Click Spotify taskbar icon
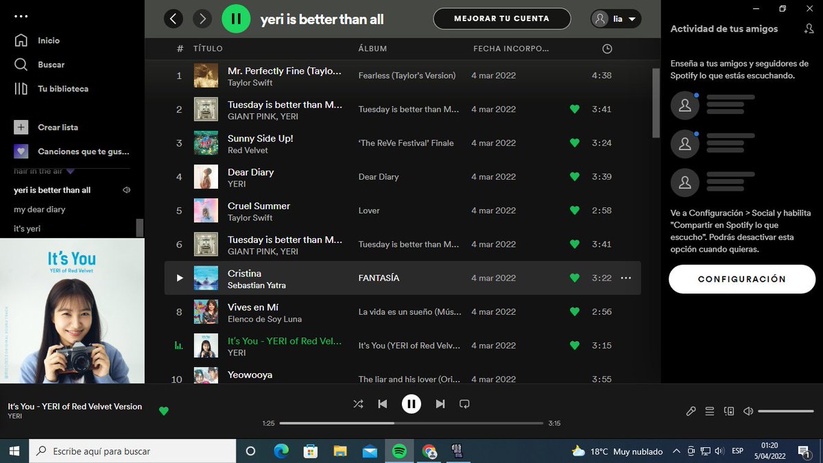The height and width of the screenshot is (463, 823). click(x=399, y=451)
